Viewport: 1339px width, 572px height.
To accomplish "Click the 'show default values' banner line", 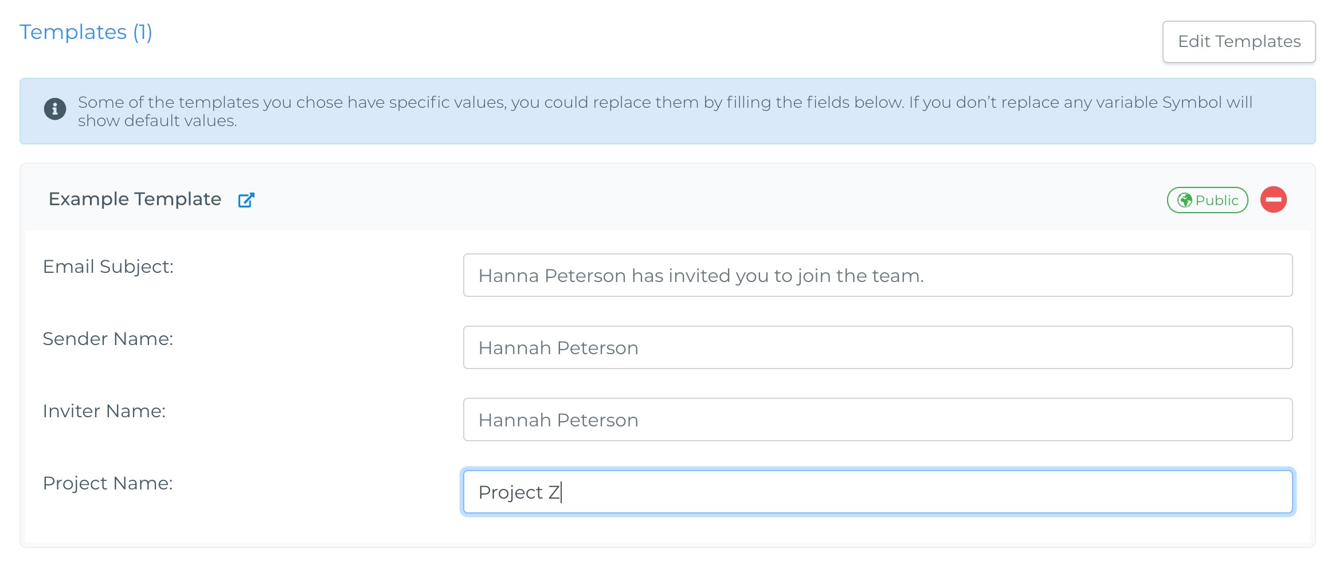I will click(158, 121).
